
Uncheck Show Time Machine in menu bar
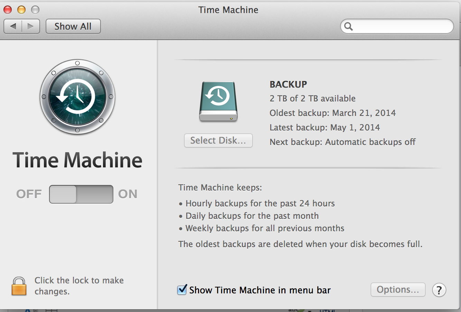(182, 290)
